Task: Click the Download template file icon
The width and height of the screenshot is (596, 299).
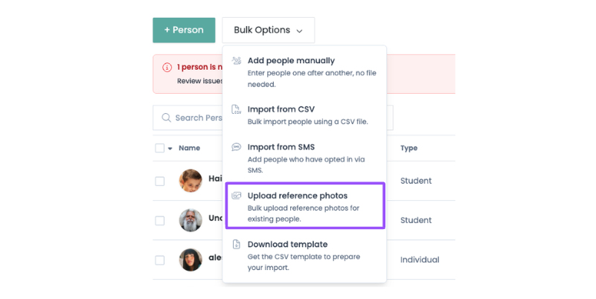Action: tap(237, 244)
